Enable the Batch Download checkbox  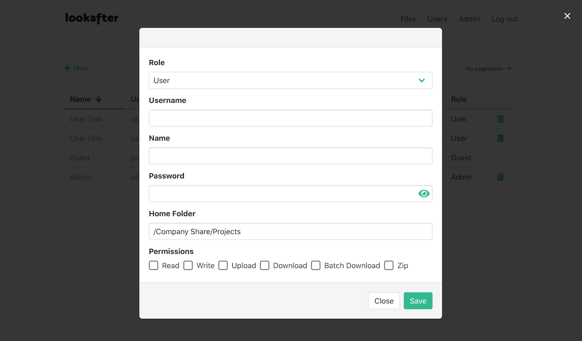tap(316, 266)
